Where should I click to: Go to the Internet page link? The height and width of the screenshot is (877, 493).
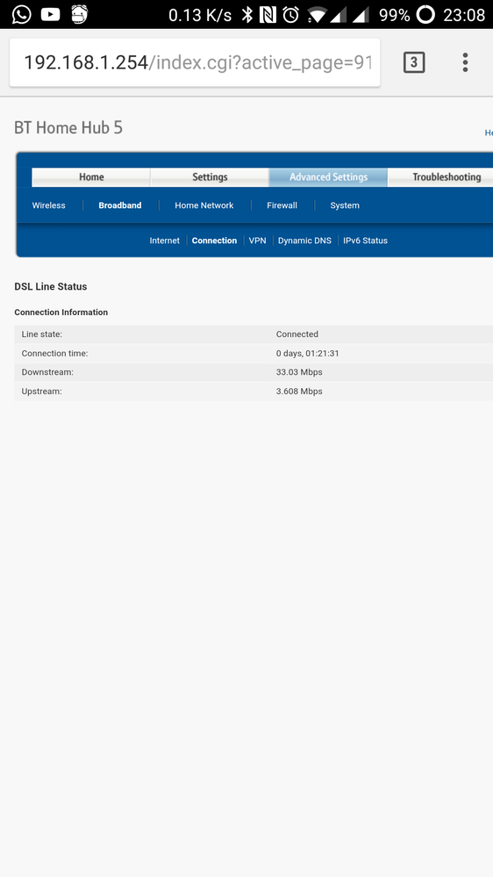pyautogui.click(x=164, y=241)
